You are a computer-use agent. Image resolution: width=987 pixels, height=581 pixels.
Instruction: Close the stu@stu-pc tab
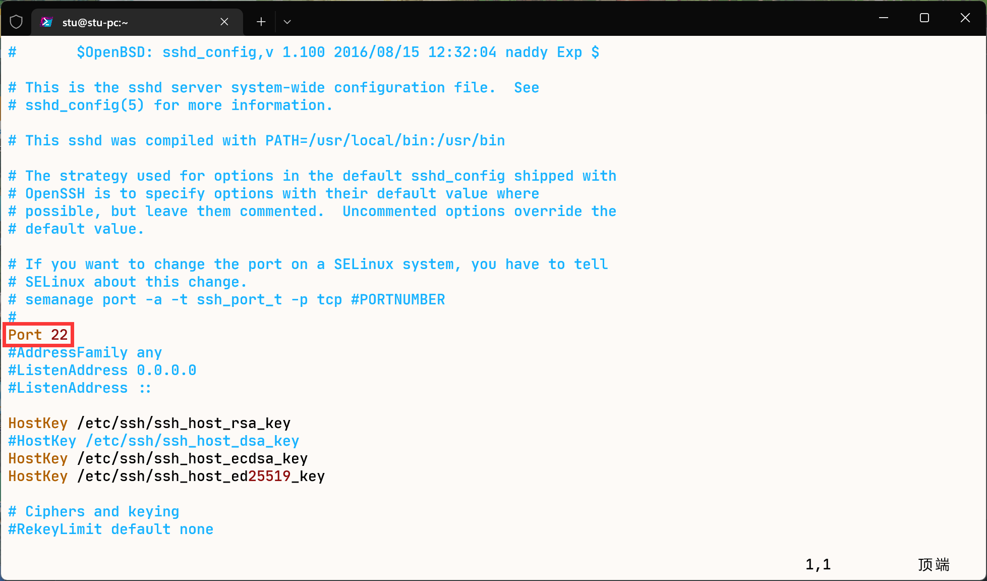click(224, 22)
